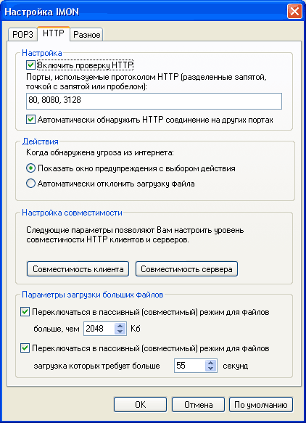
Task: Confirm settings with OK button
Action: coord(140,405)
